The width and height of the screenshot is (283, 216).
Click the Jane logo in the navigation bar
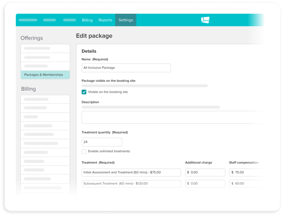[205, 20]
